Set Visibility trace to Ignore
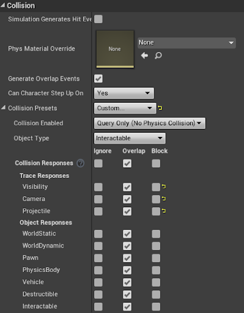Image resolution: width=244 pixels, height=313 pixels. (x=98, y=187)
